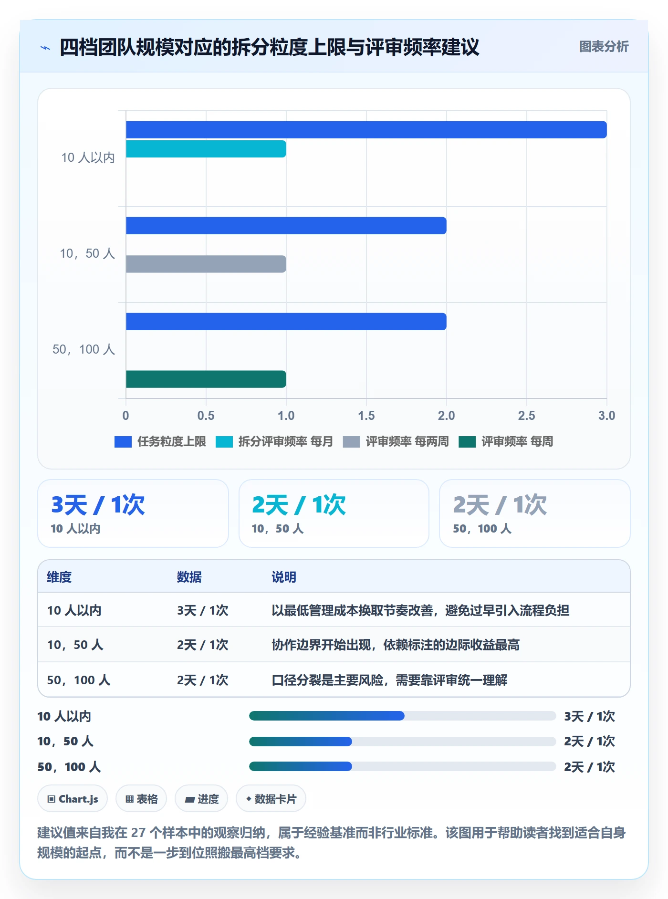Click the x-axis tick label 3.0
668x899 pixels.
(x=607, y=416)
